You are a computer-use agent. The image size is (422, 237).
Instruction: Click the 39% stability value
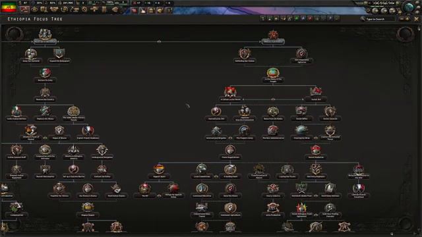point(40,3)
